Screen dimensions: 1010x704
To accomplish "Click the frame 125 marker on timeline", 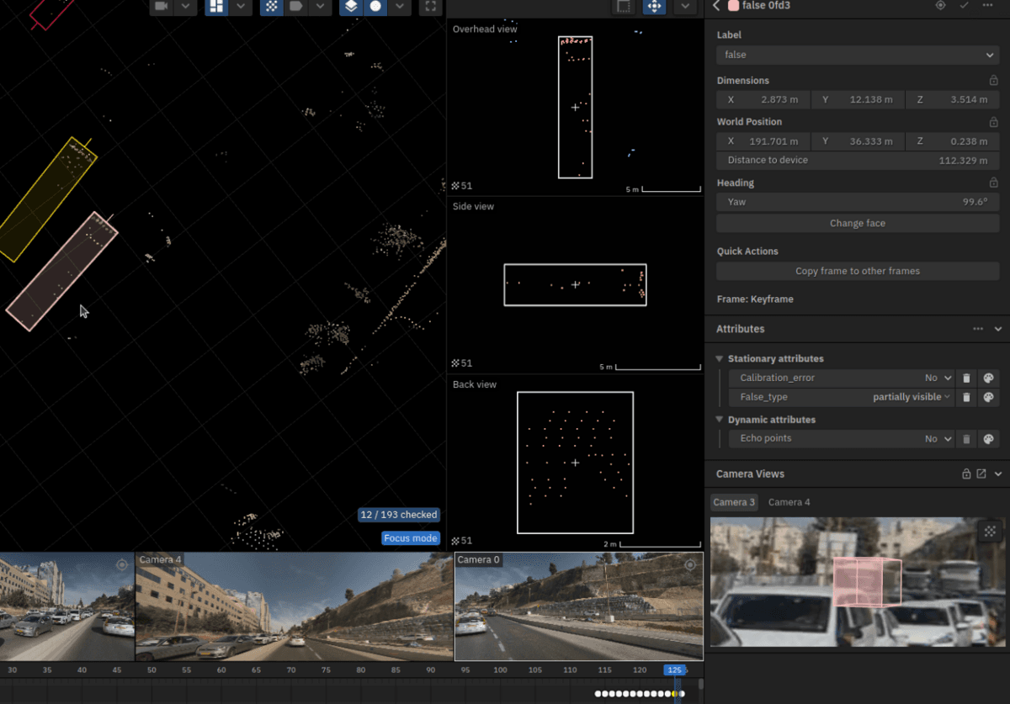I will pyautogui.click(x=674, y=670).
